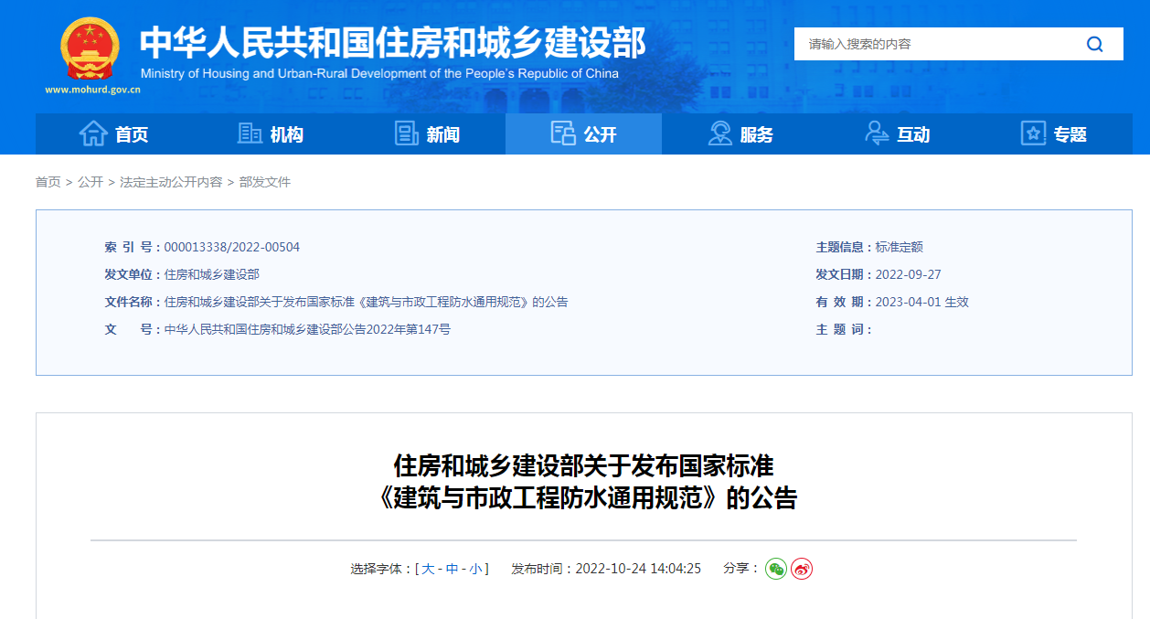
Task: Open the 公开 navigation tab
Action: (x=583, y=133)
